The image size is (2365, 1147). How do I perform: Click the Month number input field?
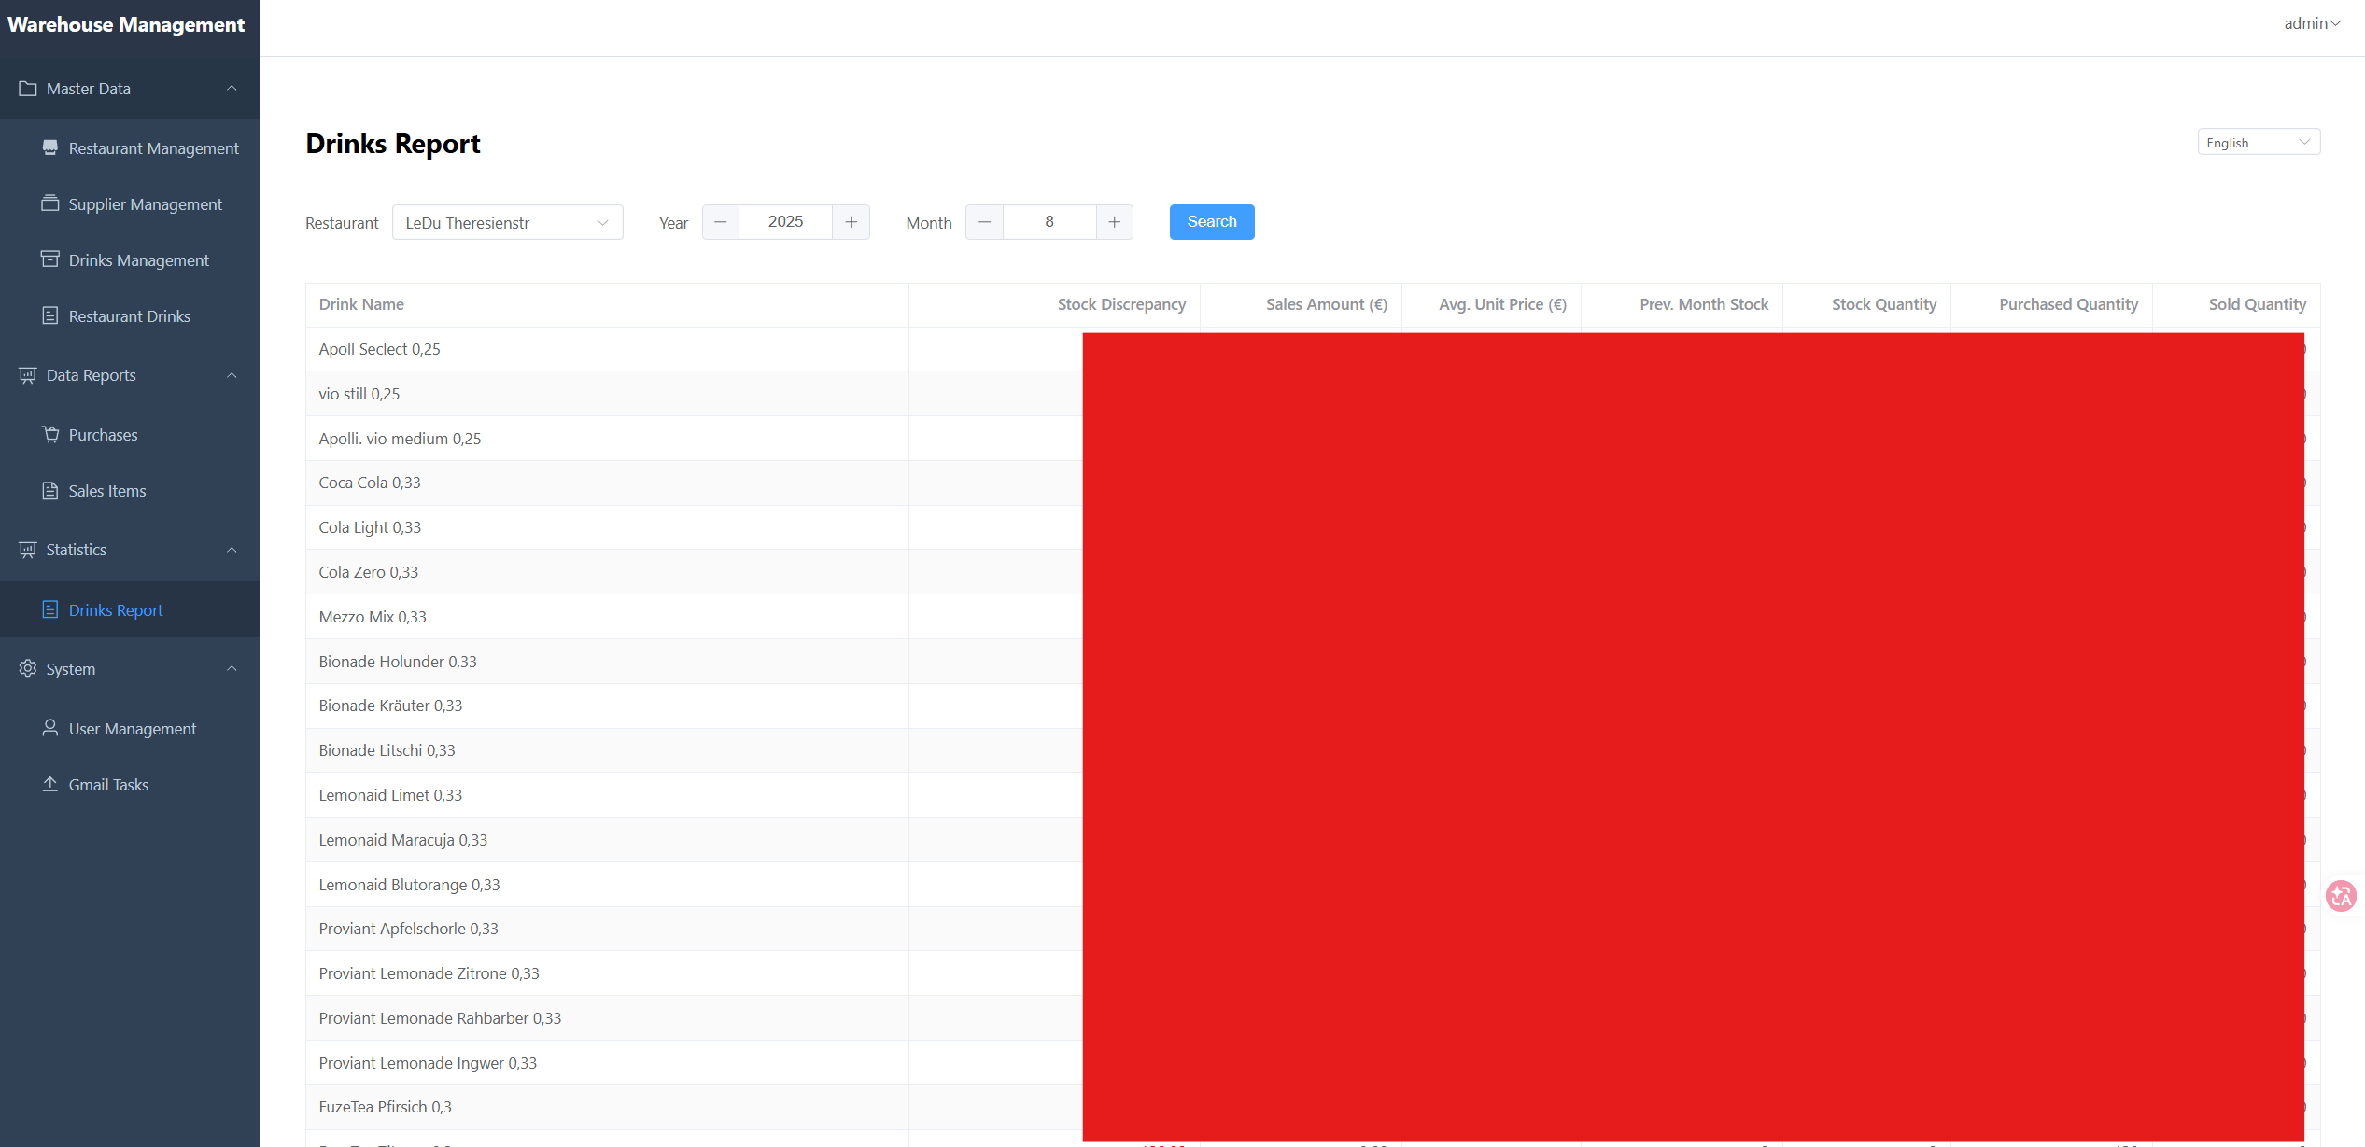coord(1049,222)
